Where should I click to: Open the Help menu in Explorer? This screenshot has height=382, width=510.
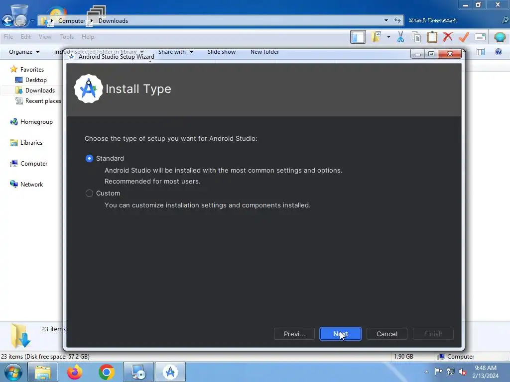click(88, 37)
